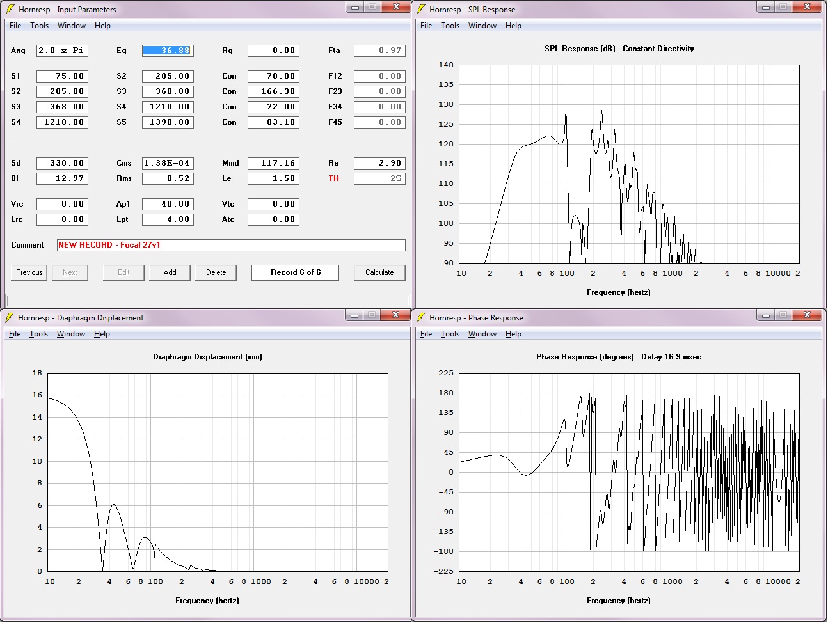Screen dimensions: 828x623
Task: Click the SPL Response chart plot
Action: coord(629,164)
